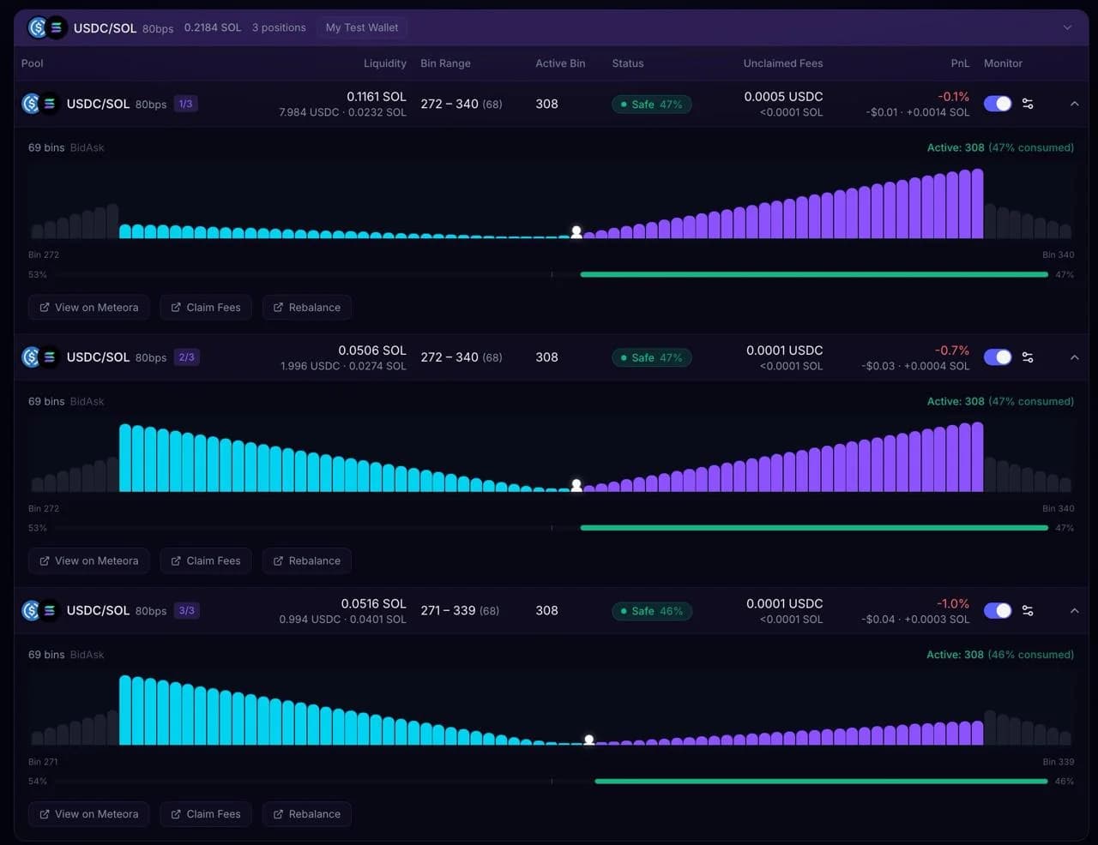1098x845 pixels.
Task: Click the 271 – 339 bin range text
Action: click(x=448, y=610)
